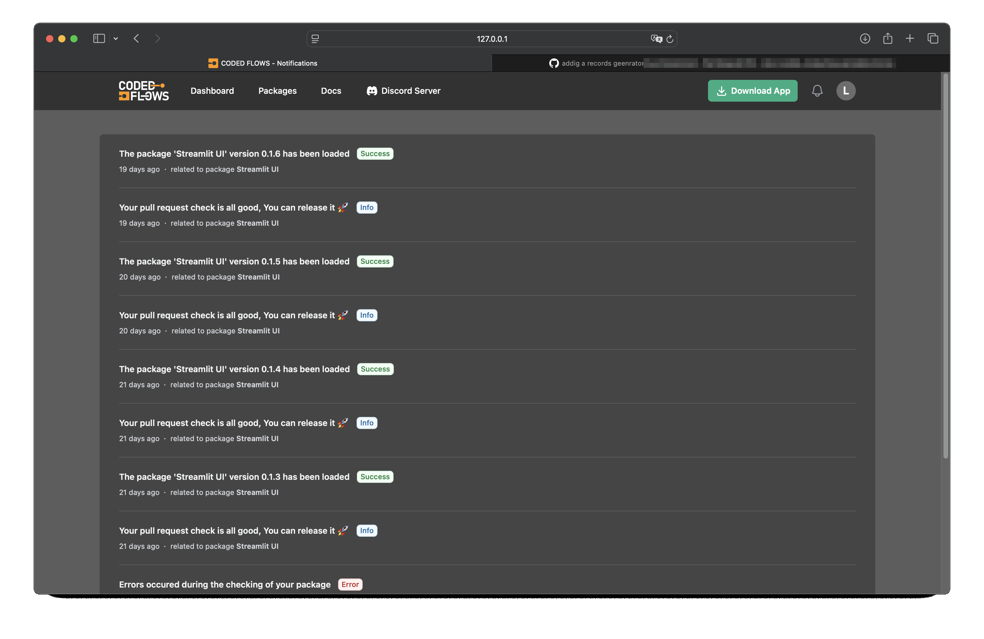Go back with the left chevron

(136, 38)
